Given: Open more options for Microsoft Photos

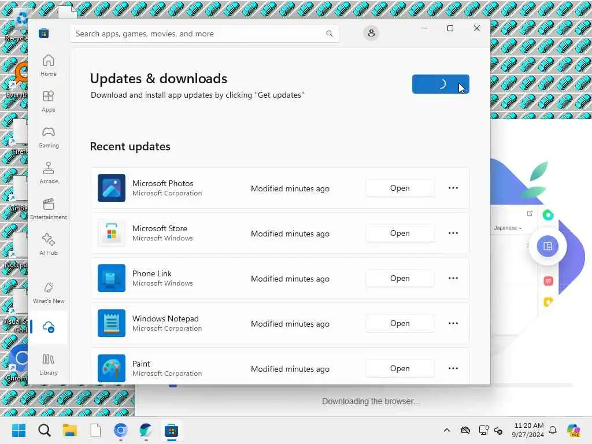Looking at the screenshot, I should coord(453,188).
